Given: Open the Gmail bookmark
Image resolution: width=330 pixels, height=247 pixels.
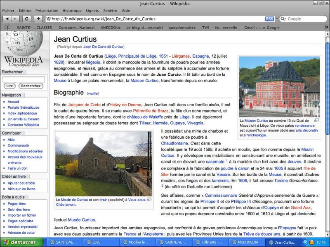Looking at the screenshot, I should 262,28.
